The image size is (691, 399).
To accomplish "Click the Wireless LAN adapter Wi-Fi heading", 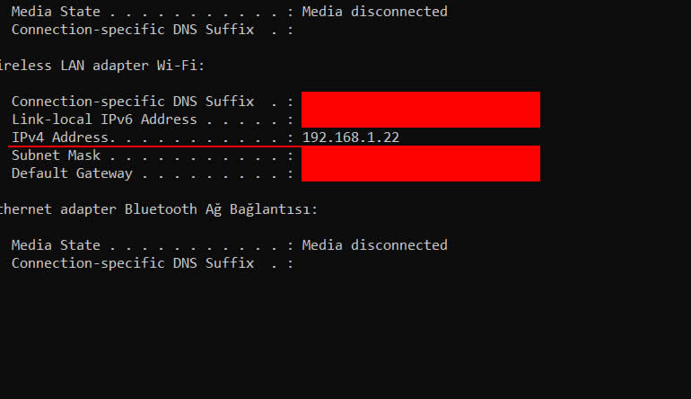I will coord(102,66).
